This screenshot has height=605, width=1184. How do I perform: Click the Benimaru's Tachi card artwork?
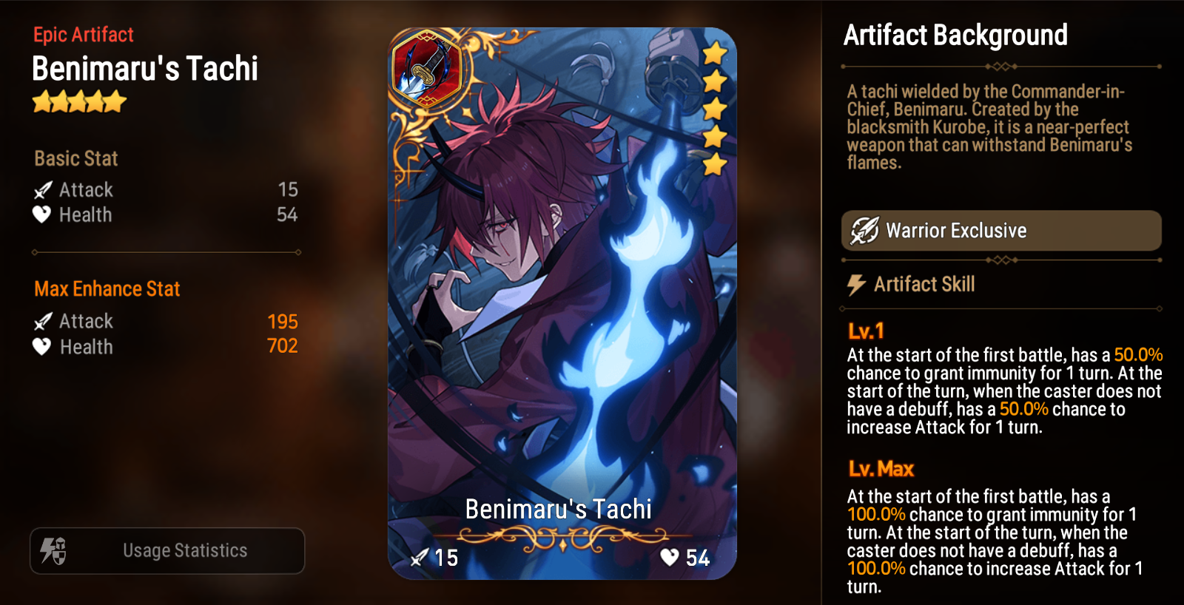click(x=562, y=303)
